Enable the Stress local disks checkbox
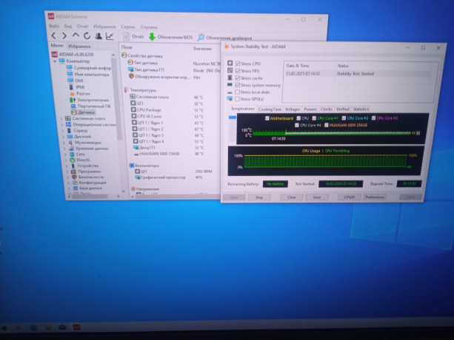Image resolution: width=454 pixels, height=340 pixels. pyautogui.click(x=238, y=92)
